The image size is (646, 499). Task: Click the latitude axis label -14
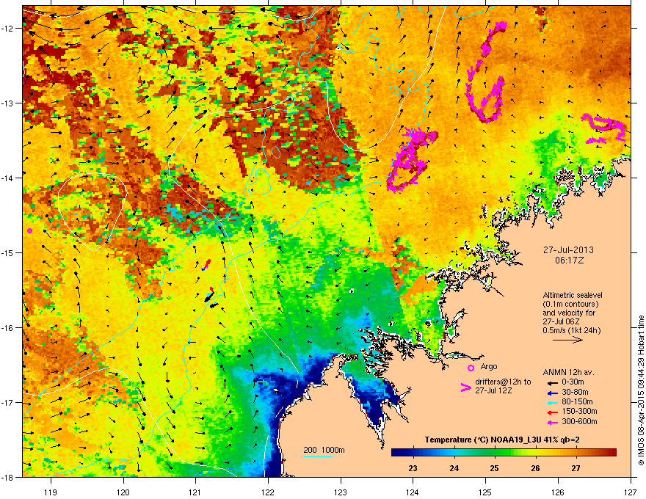[x=8, y=178]
